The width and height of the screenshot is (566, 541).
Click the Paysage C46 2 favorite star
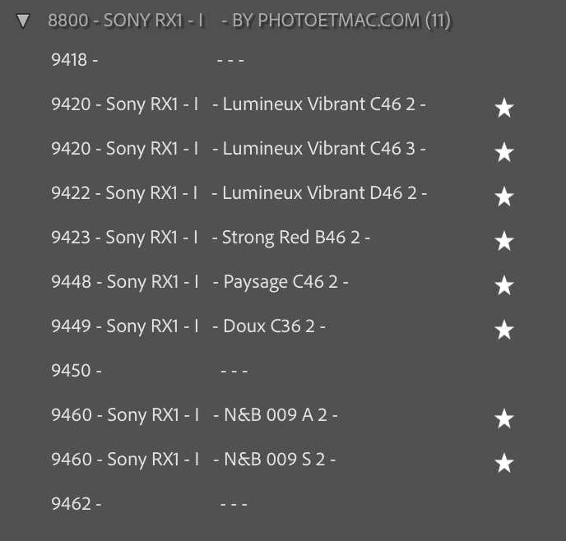[x=503, y=285]
